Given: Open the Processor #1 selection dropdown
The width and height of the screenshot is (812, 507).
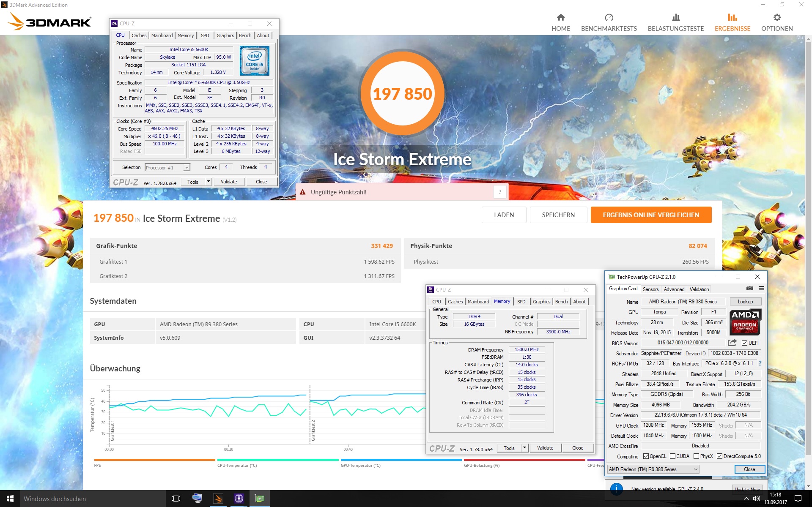Looking at the screenshot, I should 167,168.
